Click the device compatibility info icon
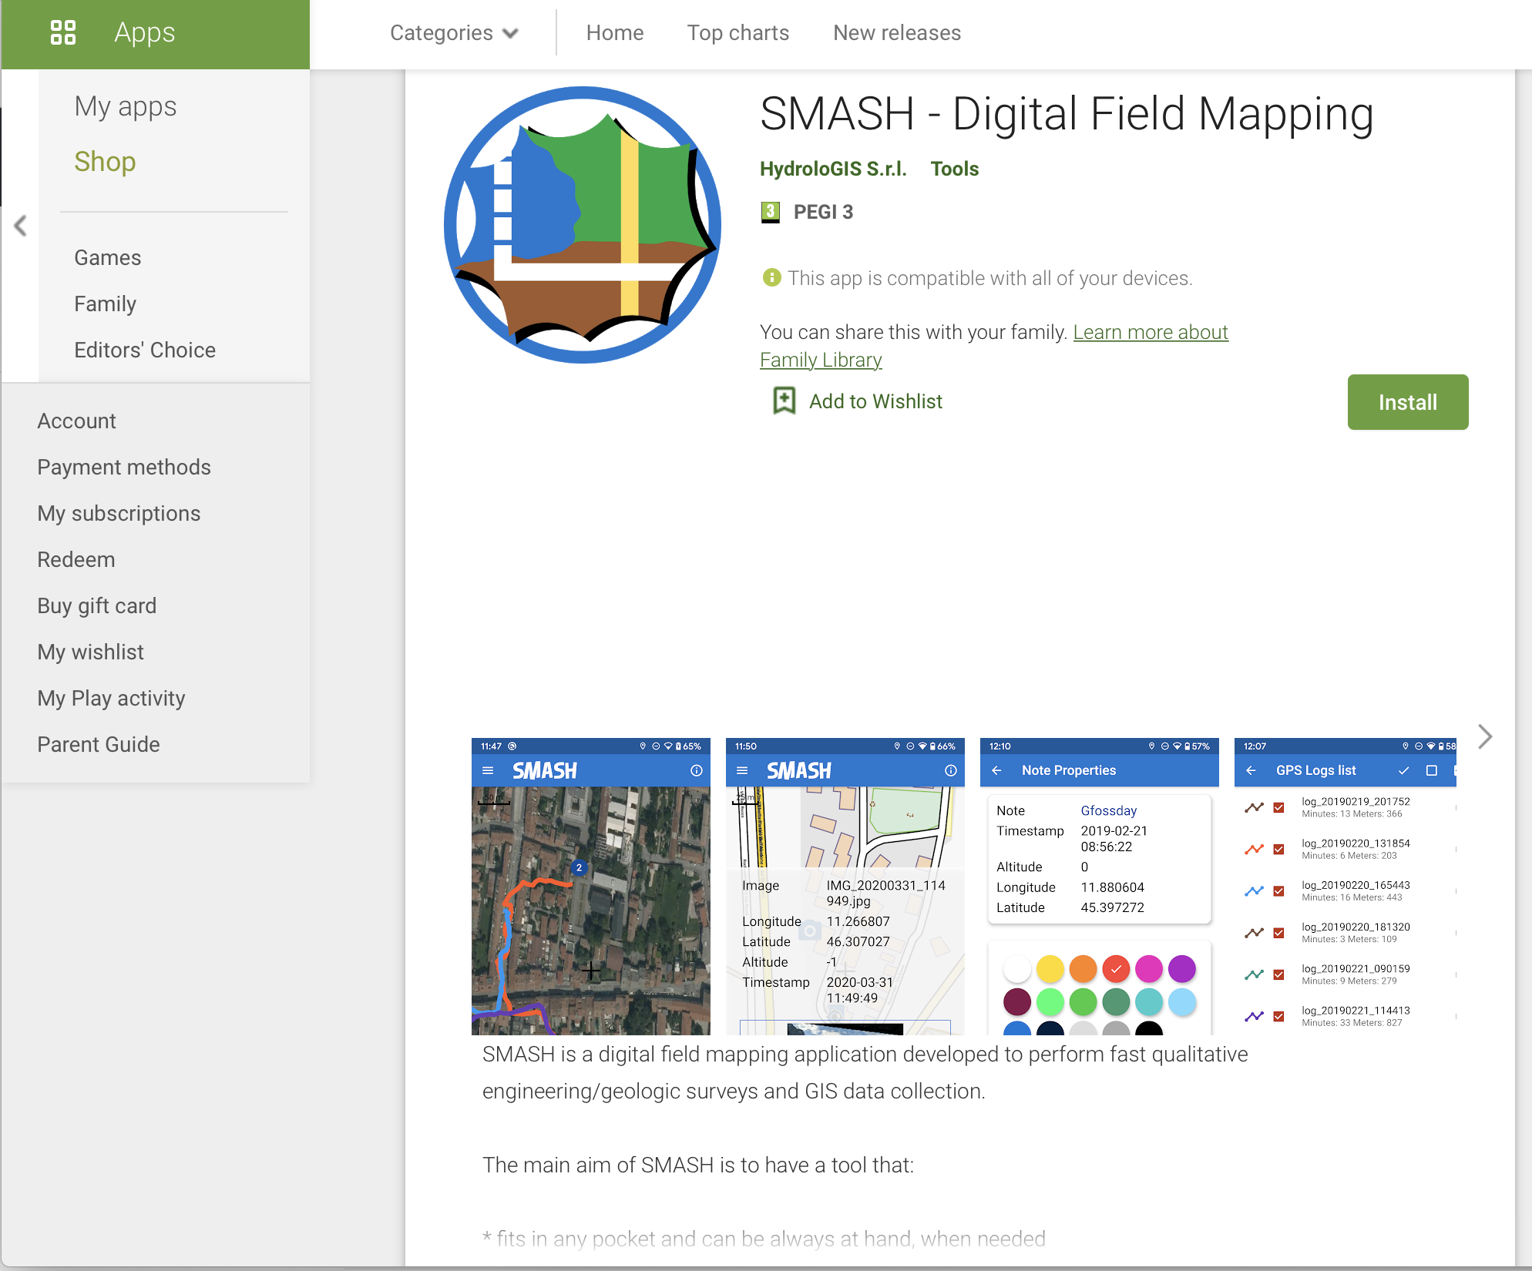This screenshot has height=1271, width=1532. point(771,277)
